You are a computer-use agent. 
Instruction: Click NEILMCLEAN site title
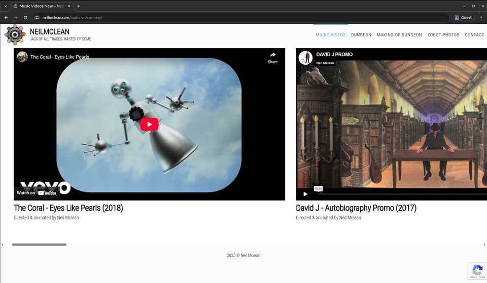tap(50, 31)
